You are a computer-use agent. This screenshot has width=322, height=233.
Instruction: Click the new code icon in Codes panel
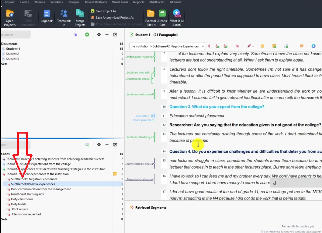(87, 145)
